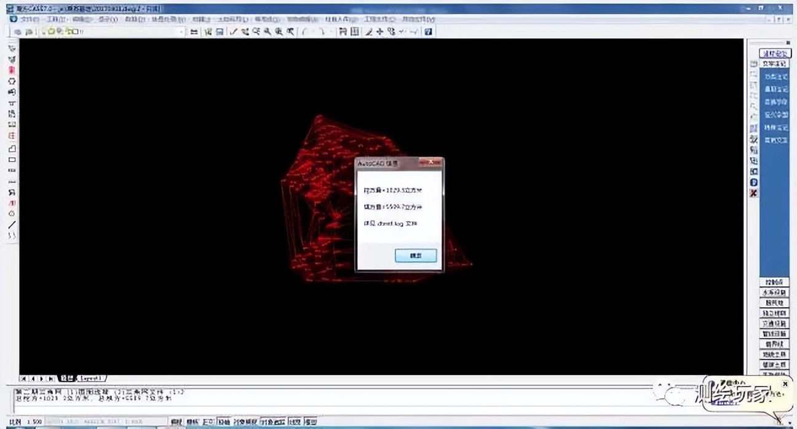Screen dimensions: 797x429
Task: Expand the 居民地 category in right panel
Action: coord(774,303)
